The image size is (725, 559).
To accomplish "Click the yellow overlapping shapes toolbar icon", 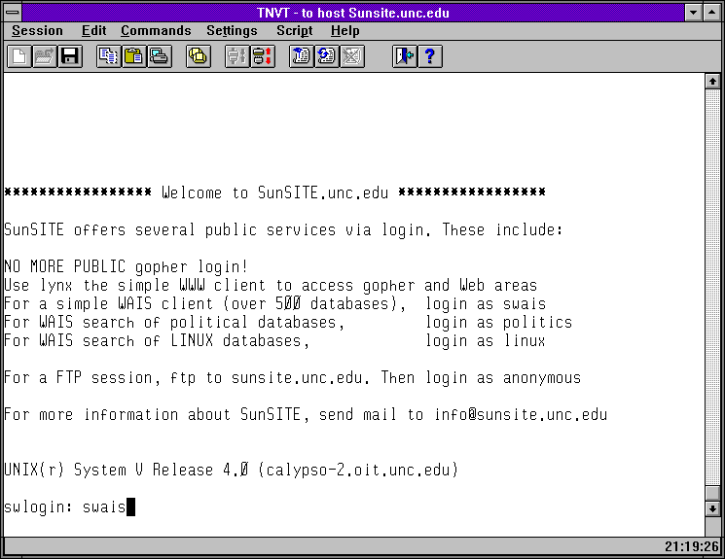I will 198,56.
